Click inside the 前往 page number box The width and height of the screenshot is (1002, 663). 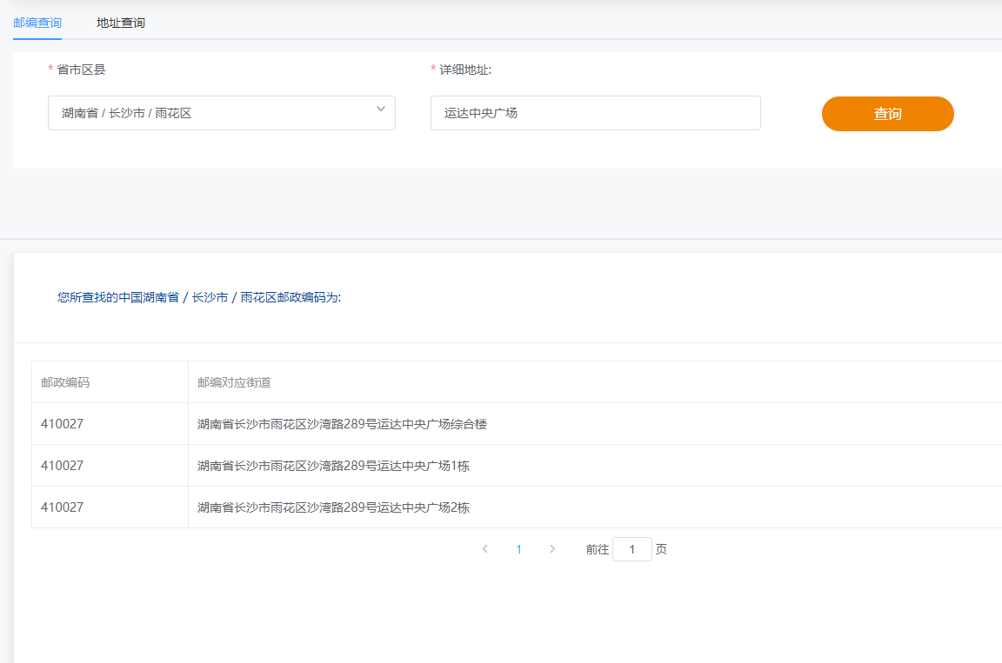(632, 548)
